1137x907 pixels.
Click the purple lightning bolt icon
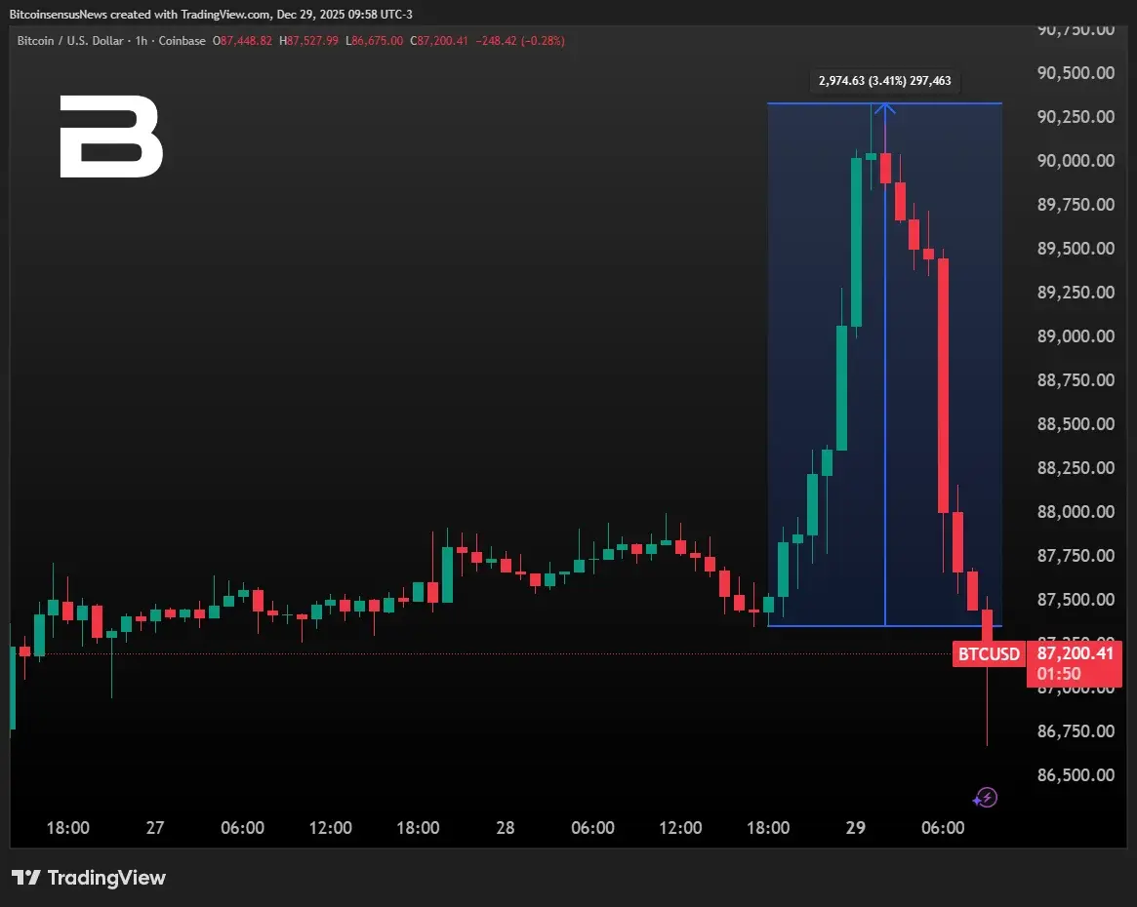pyautogui.click(x=985, y=798)
